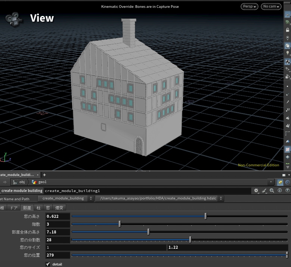
Task: Click the forward navigation arrow
Action: pos(5,182)
